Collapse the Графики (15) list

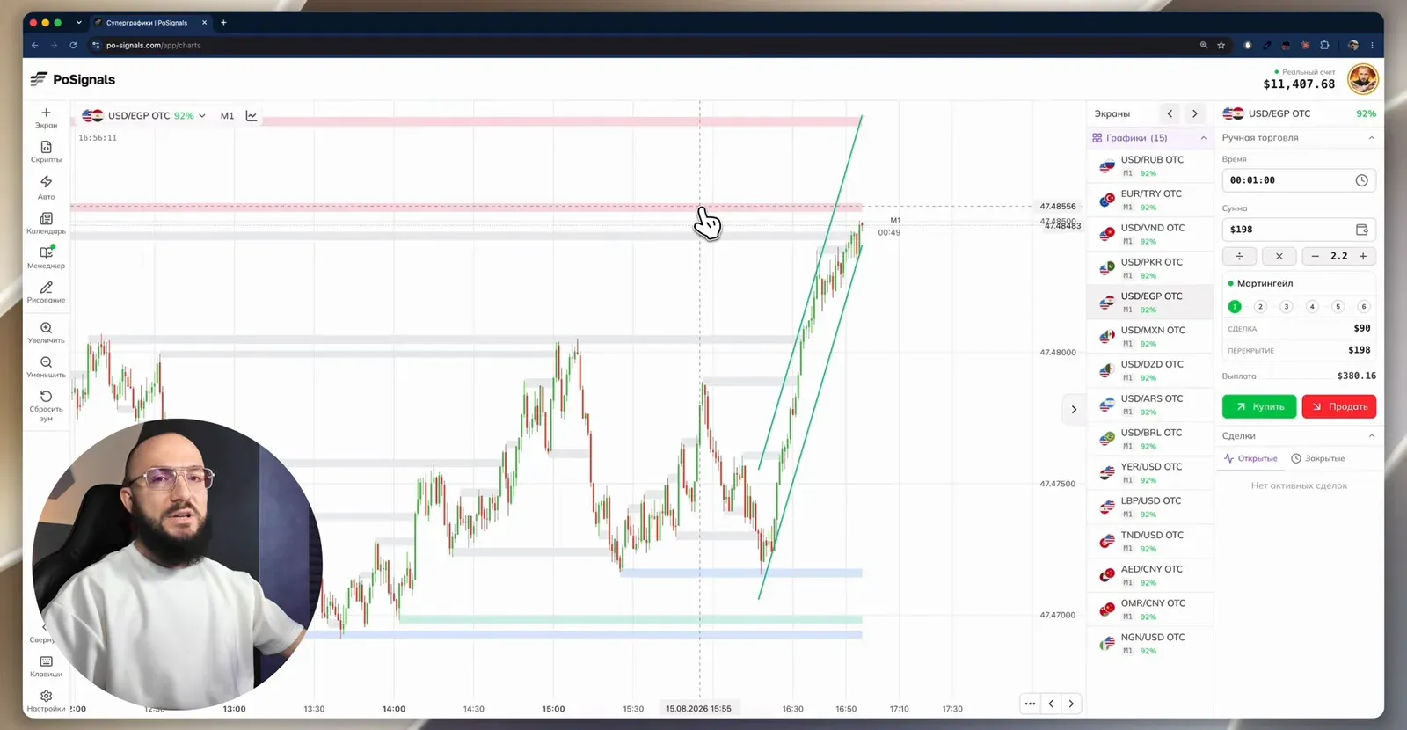1203,138
